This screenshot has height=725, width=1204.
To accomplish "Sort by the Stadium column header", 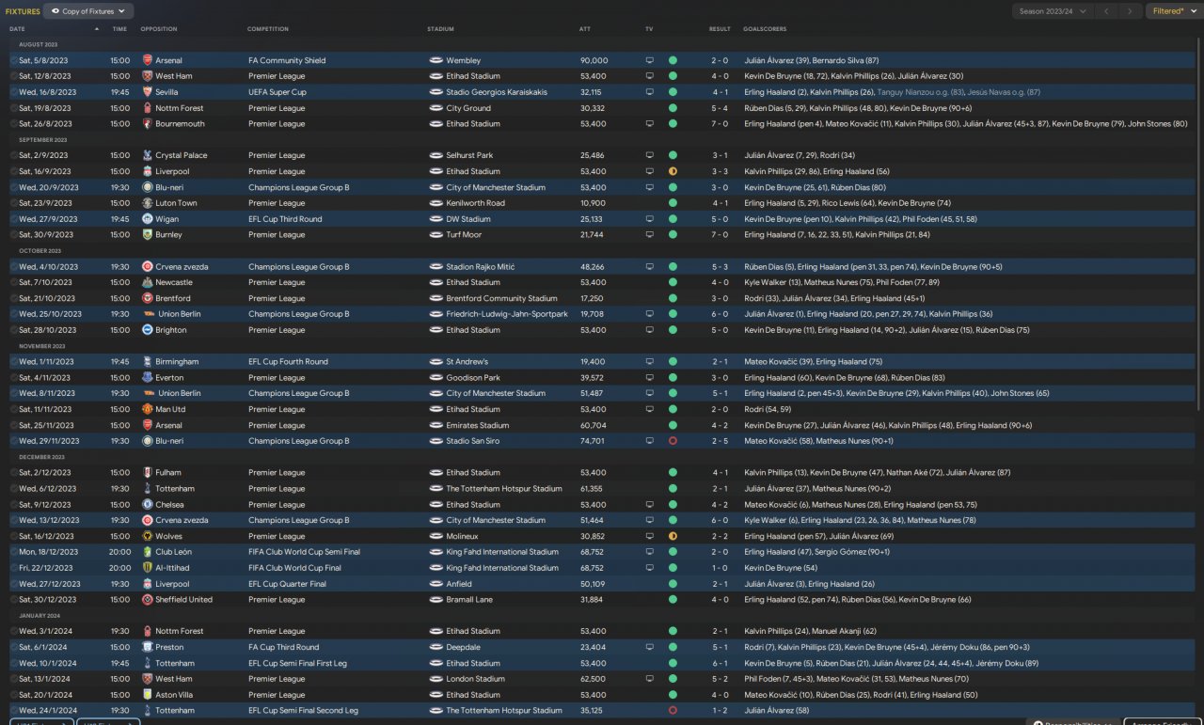I will point(440,29).
